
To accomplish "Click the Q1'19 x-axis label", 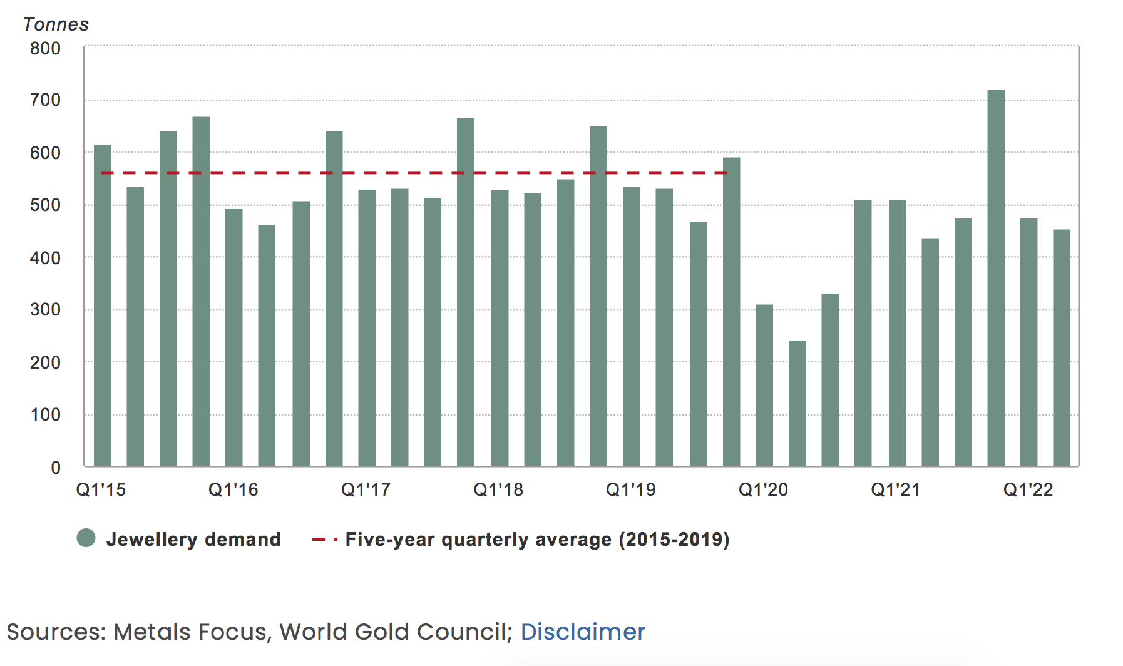I will coord(630,489).
